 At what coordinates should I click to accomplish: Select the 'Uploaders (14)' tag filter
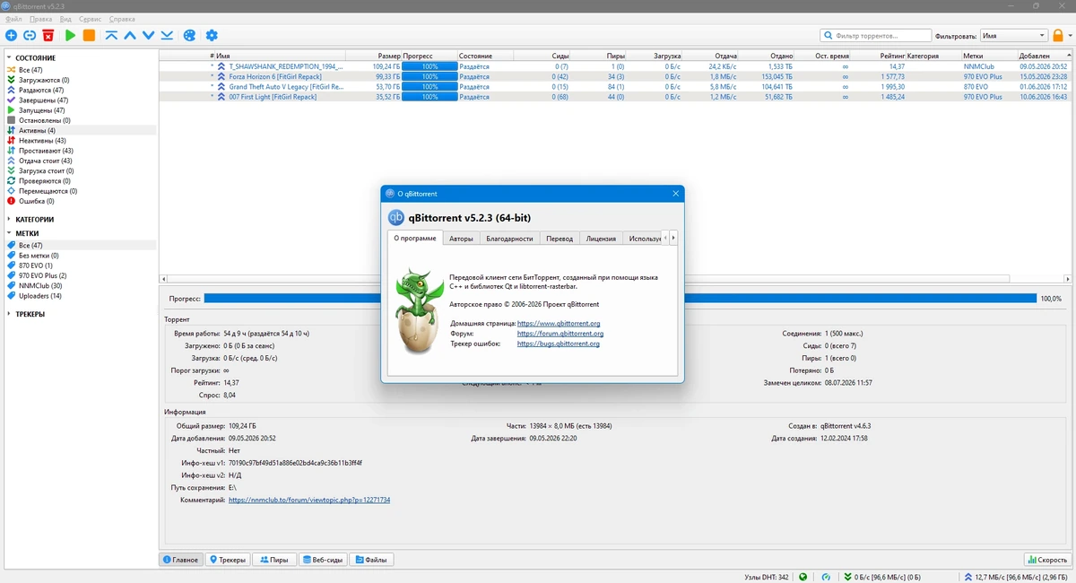point(40,295)
